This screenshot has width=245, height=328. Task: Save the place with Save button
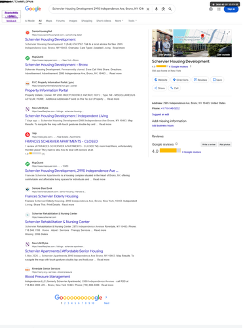pos(217,80)
